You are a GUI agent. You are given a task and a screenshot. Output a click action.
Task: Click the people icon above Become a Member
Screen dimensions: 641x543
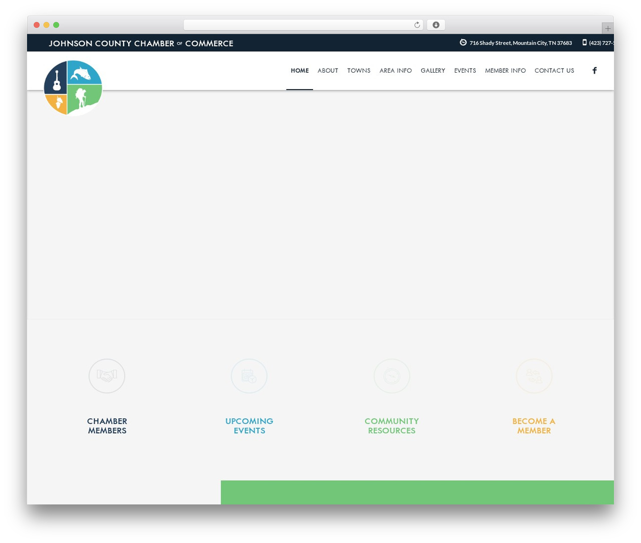click(x=534, y=376)
